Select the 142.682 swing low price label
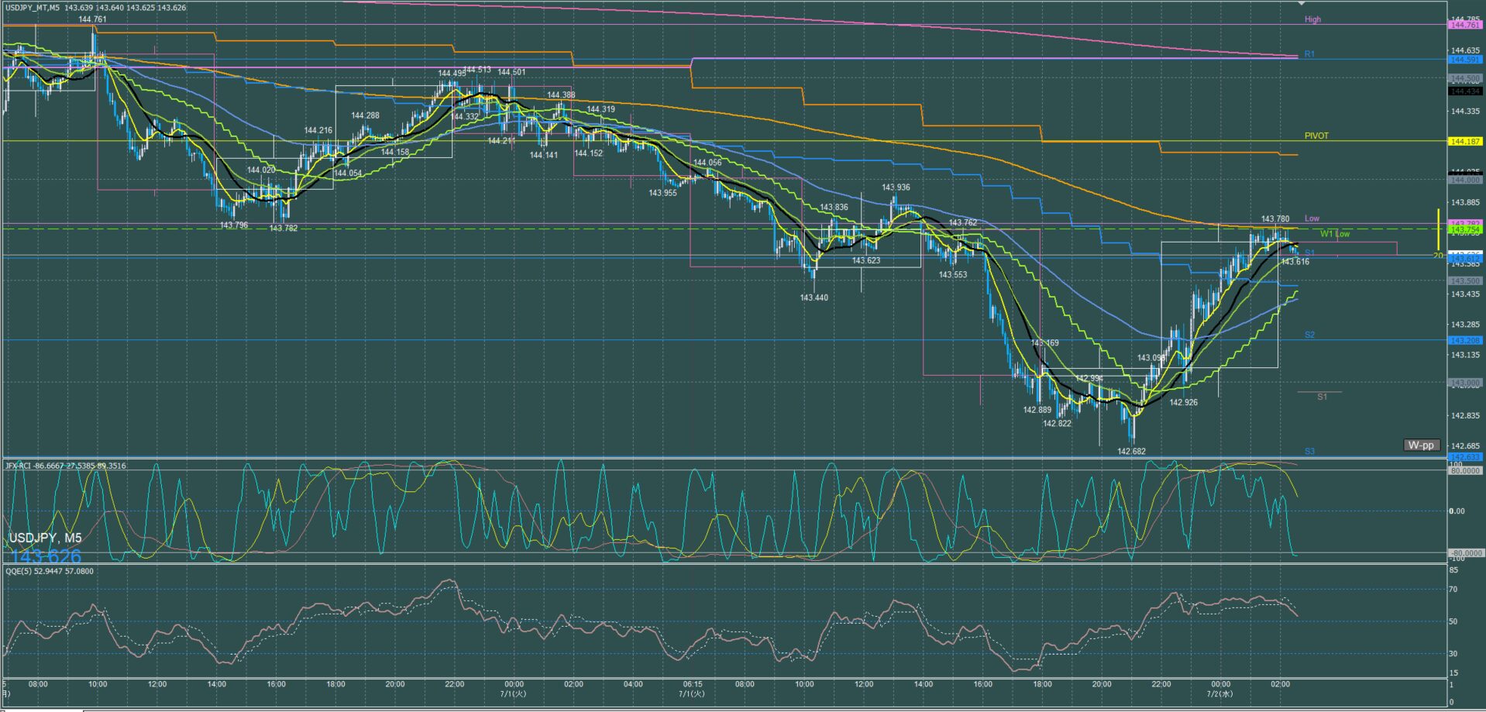The image size is (1486, 712). tap(1131, 451)
